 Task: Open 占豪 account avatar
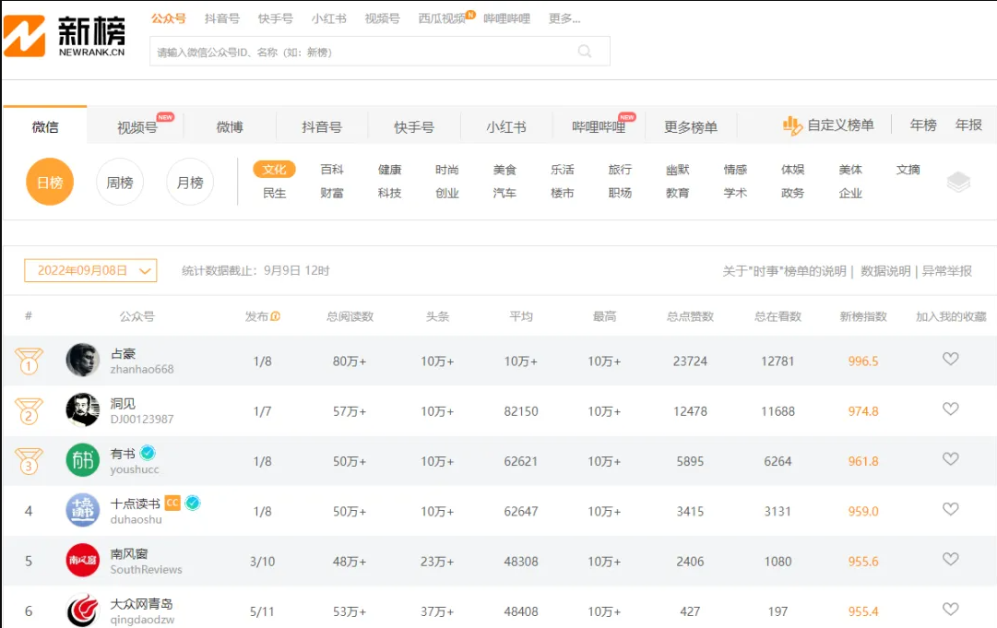pyautogui.click(x=83, y=361)
